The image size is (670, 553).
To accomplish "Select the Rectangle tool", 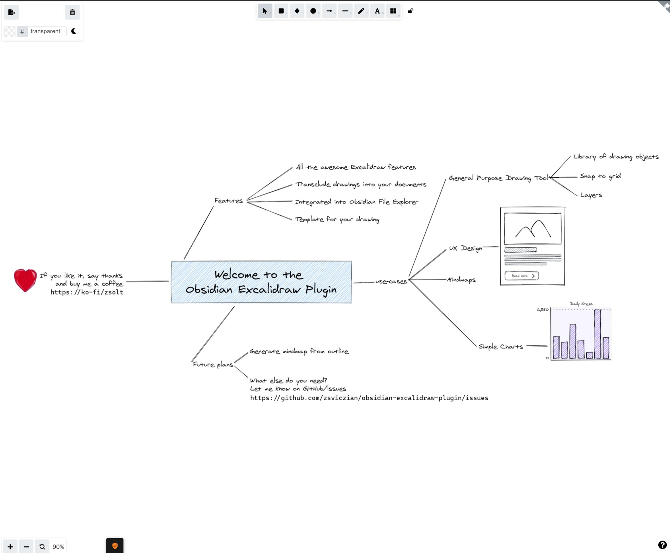I will point(281,11).
